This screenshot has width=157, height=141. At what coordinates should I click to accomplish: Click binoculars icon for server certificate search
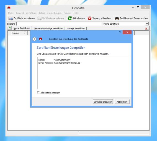(x=117, y=18)
